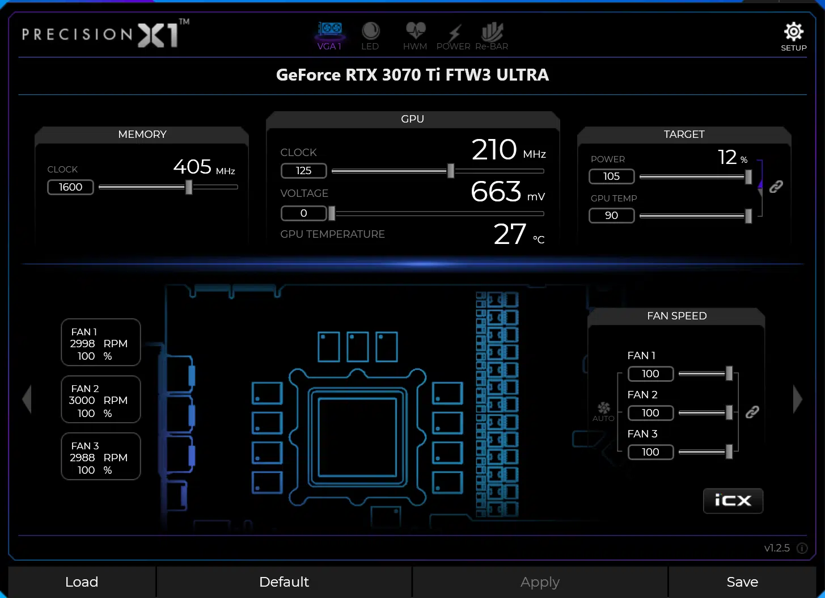
Task: Reset settings with the Default button
Action: (x=284, y=582)
